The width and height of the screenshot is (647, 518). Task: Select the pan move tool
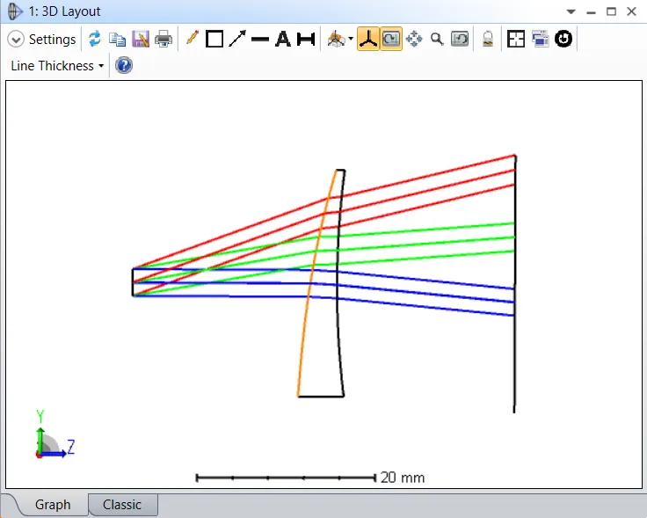click(x=414, y=40)
